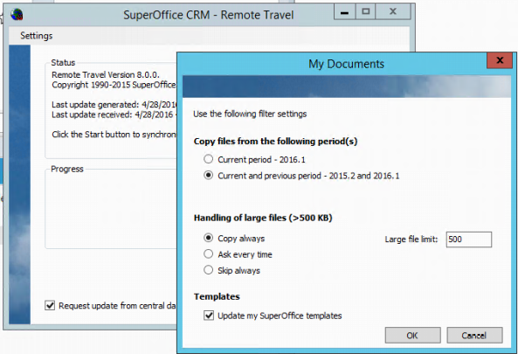Confirm filter settings with OK
Screen dimensions: 518x354
coord(412,335)
